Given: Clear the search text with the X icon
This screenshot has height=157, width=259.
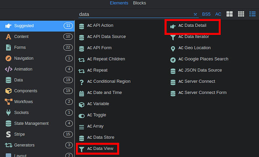Looking at the screenshot, I should pos(195,15).
